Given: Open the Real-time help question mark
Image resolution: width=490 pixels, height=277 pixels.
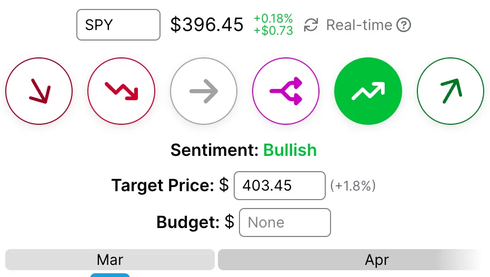Looking at the screenshot, I should click(x=404, y=25).
